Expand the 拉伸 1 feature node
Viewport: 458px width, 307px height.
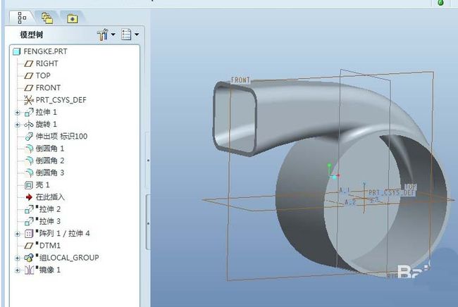coord(17,113)
